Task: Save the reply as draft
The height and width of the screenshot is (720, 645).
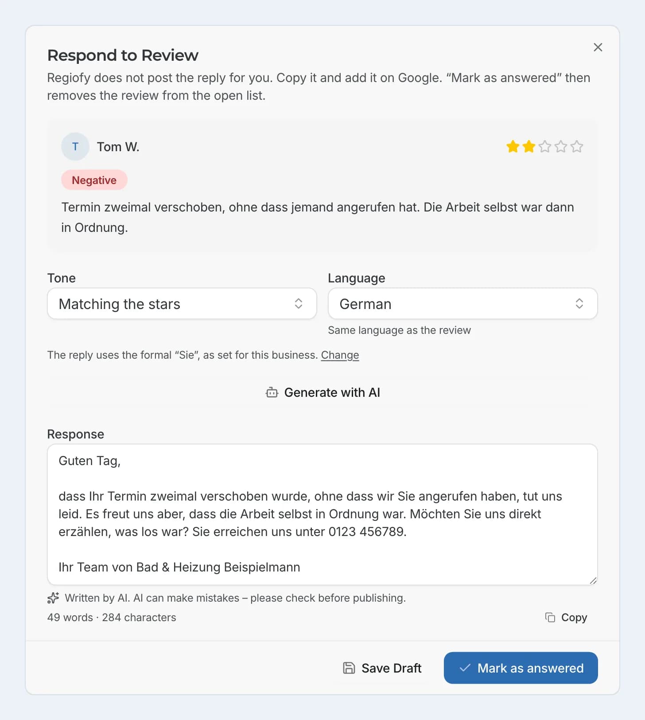Action: [x=382, y=668]
